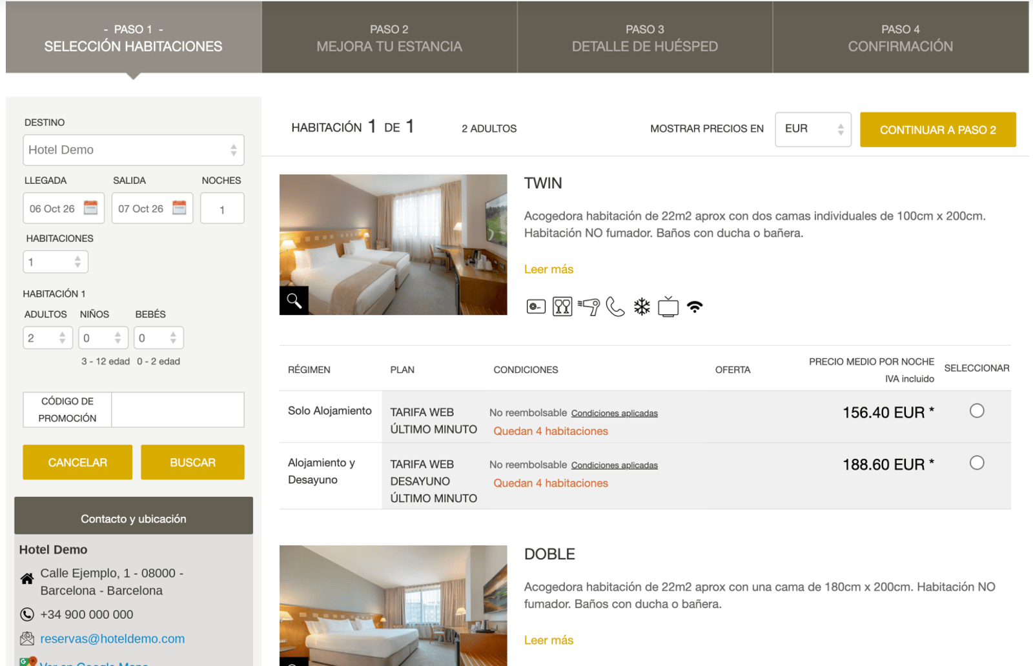Viewport: 1033px width, 666px height.
Task: Click the safe box amenity icon
Action: click(536, 307)
